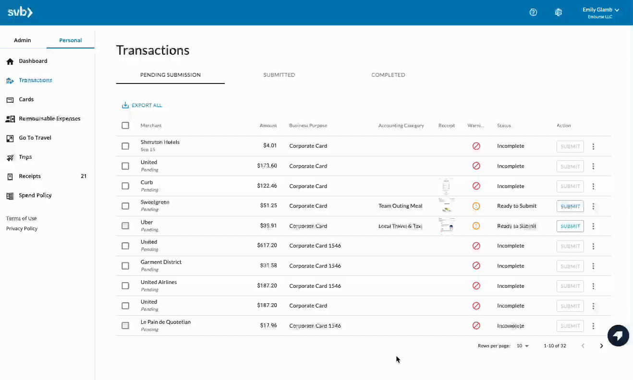Open more options for United Airlines row
The image size is (633, 380).
pyautogui.click(x=593, y=286)
